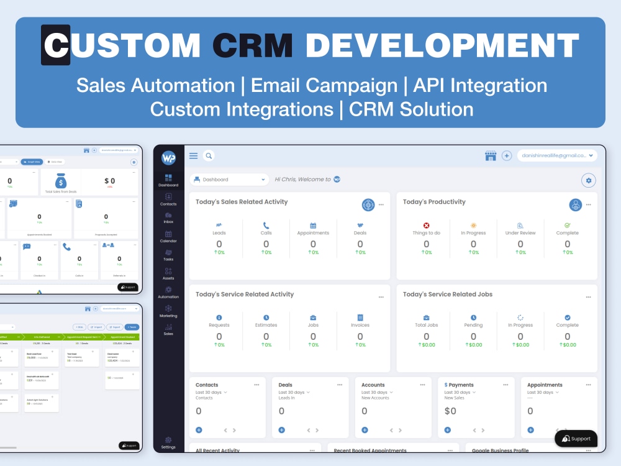Click the search magnifier icon

click(x=209, y=156)
